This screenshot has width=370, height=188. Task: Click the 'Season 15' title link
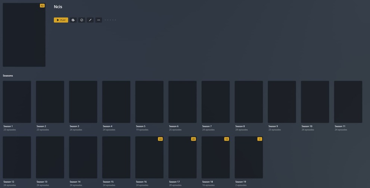pyautogui.click(x=108, y=182)
